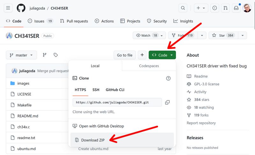Viewport: 255px width, 155px height.
Task: Go to juliagoda owner link
Action: tap(37, 8)
